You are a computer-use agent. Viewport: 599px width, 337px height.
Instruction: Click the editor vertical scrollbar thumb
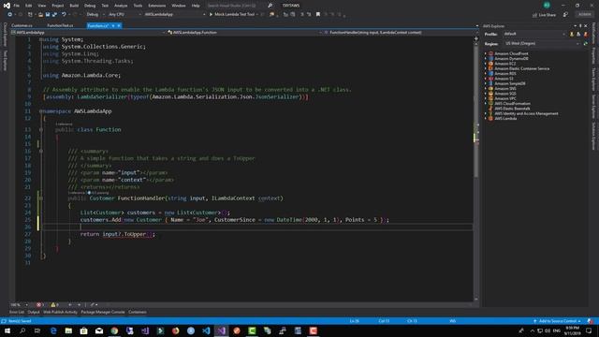(476, 110)
